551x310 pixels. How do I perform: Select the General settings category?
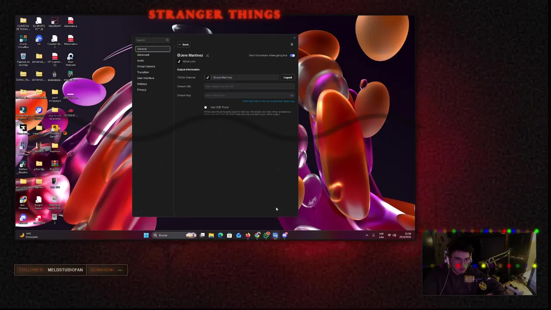[x=153, y=49]
